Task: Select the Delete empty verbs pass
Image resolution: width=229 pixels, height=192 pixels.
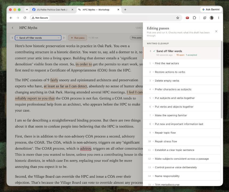Action: click(181, 81)
